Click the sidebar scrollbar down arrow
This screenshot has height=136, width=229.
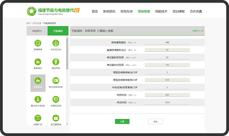coord(67,124)
